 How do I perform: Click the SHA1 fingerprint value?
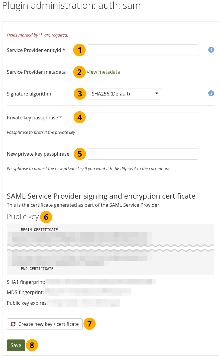point(100,282)
